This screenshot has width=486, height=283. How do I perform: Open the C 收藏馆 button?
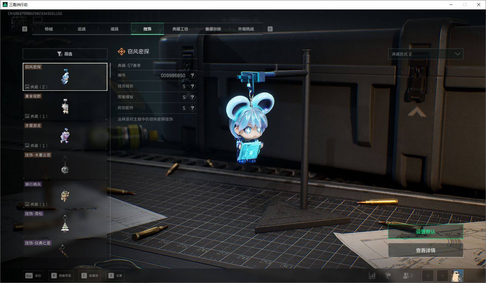(89, 276)
